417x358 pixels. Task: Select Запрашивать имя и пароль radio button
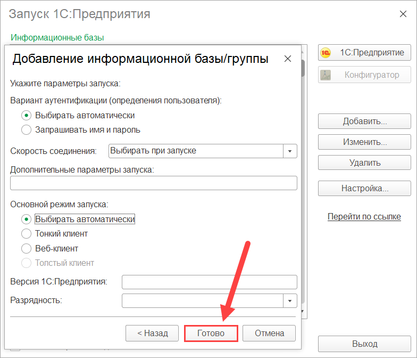[27, 130]
